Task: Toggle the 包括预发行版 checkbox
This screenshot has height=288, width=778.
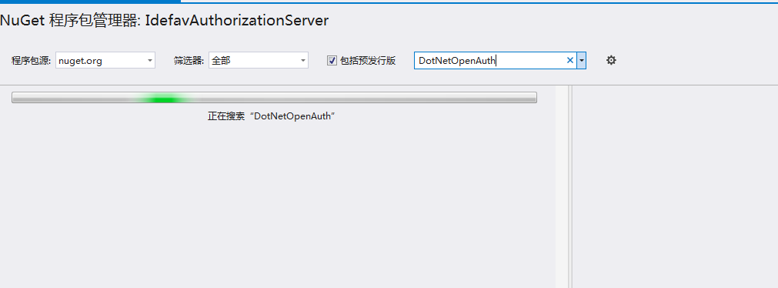Action: click(332, 61)
